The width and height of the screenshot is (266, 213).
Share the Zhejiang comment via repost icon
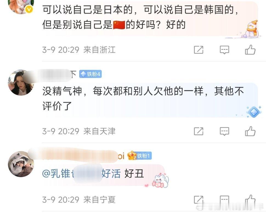[199, 50]
